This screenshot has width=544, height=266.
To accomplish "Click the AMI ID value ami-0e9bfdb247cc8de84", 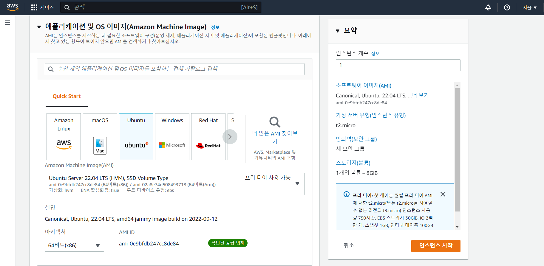I will (149, 244).
